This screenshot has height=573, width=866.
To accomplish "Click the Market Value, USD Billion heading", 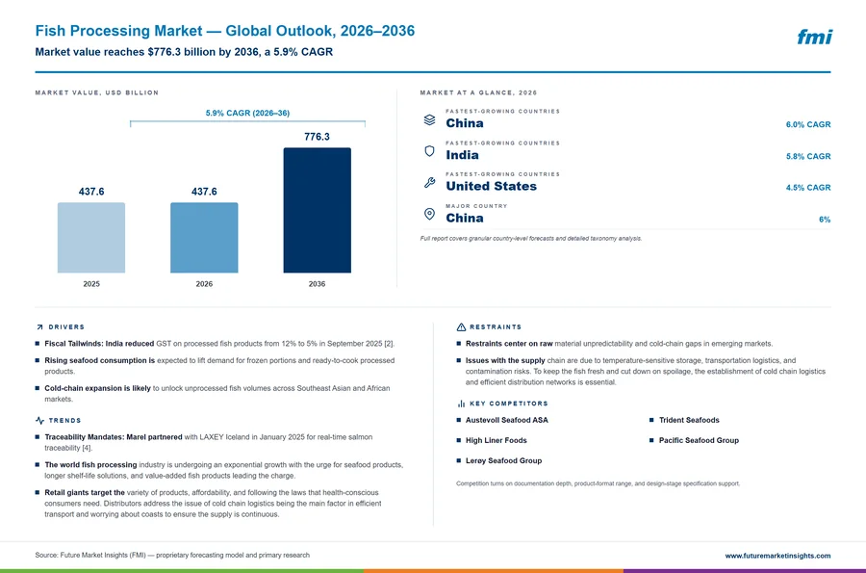I will [96, 92].
